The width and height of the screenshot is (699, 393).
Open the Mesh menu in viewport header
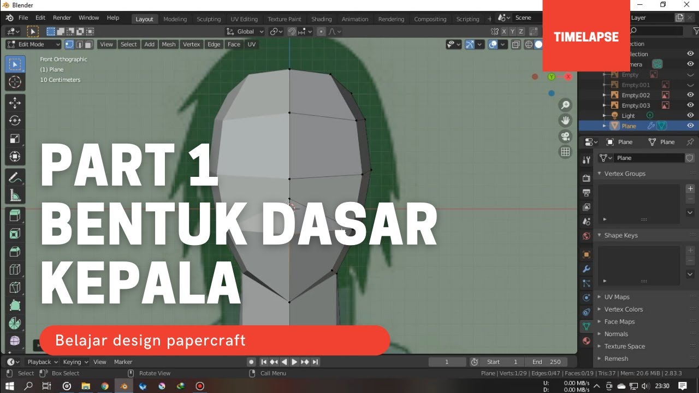pos(169,44)
